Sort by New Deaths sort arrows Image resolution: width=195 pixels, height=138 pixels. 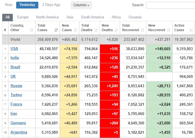[116, 30]
